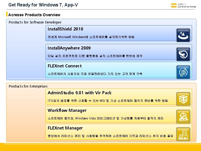Click the InstallShield 2010 product icon

183,35
